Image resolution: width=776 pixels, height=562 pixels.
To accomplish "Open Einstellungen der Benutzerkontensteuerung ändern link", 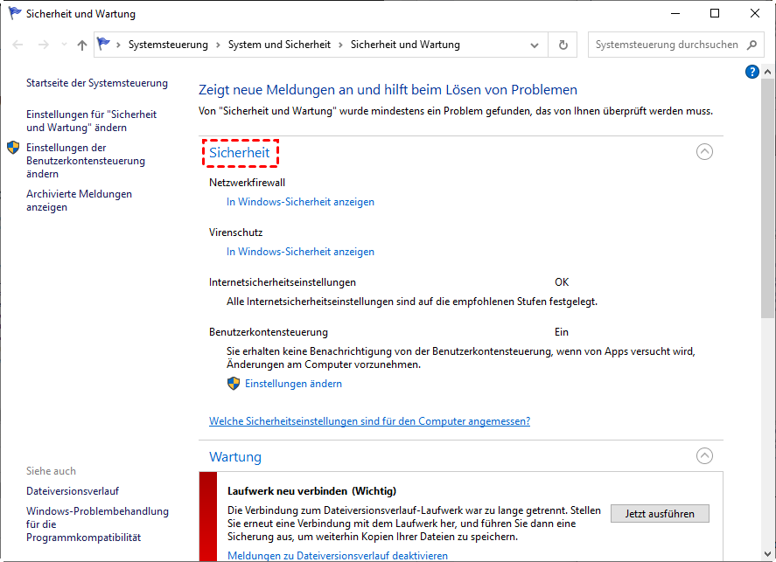I will 86,161.
